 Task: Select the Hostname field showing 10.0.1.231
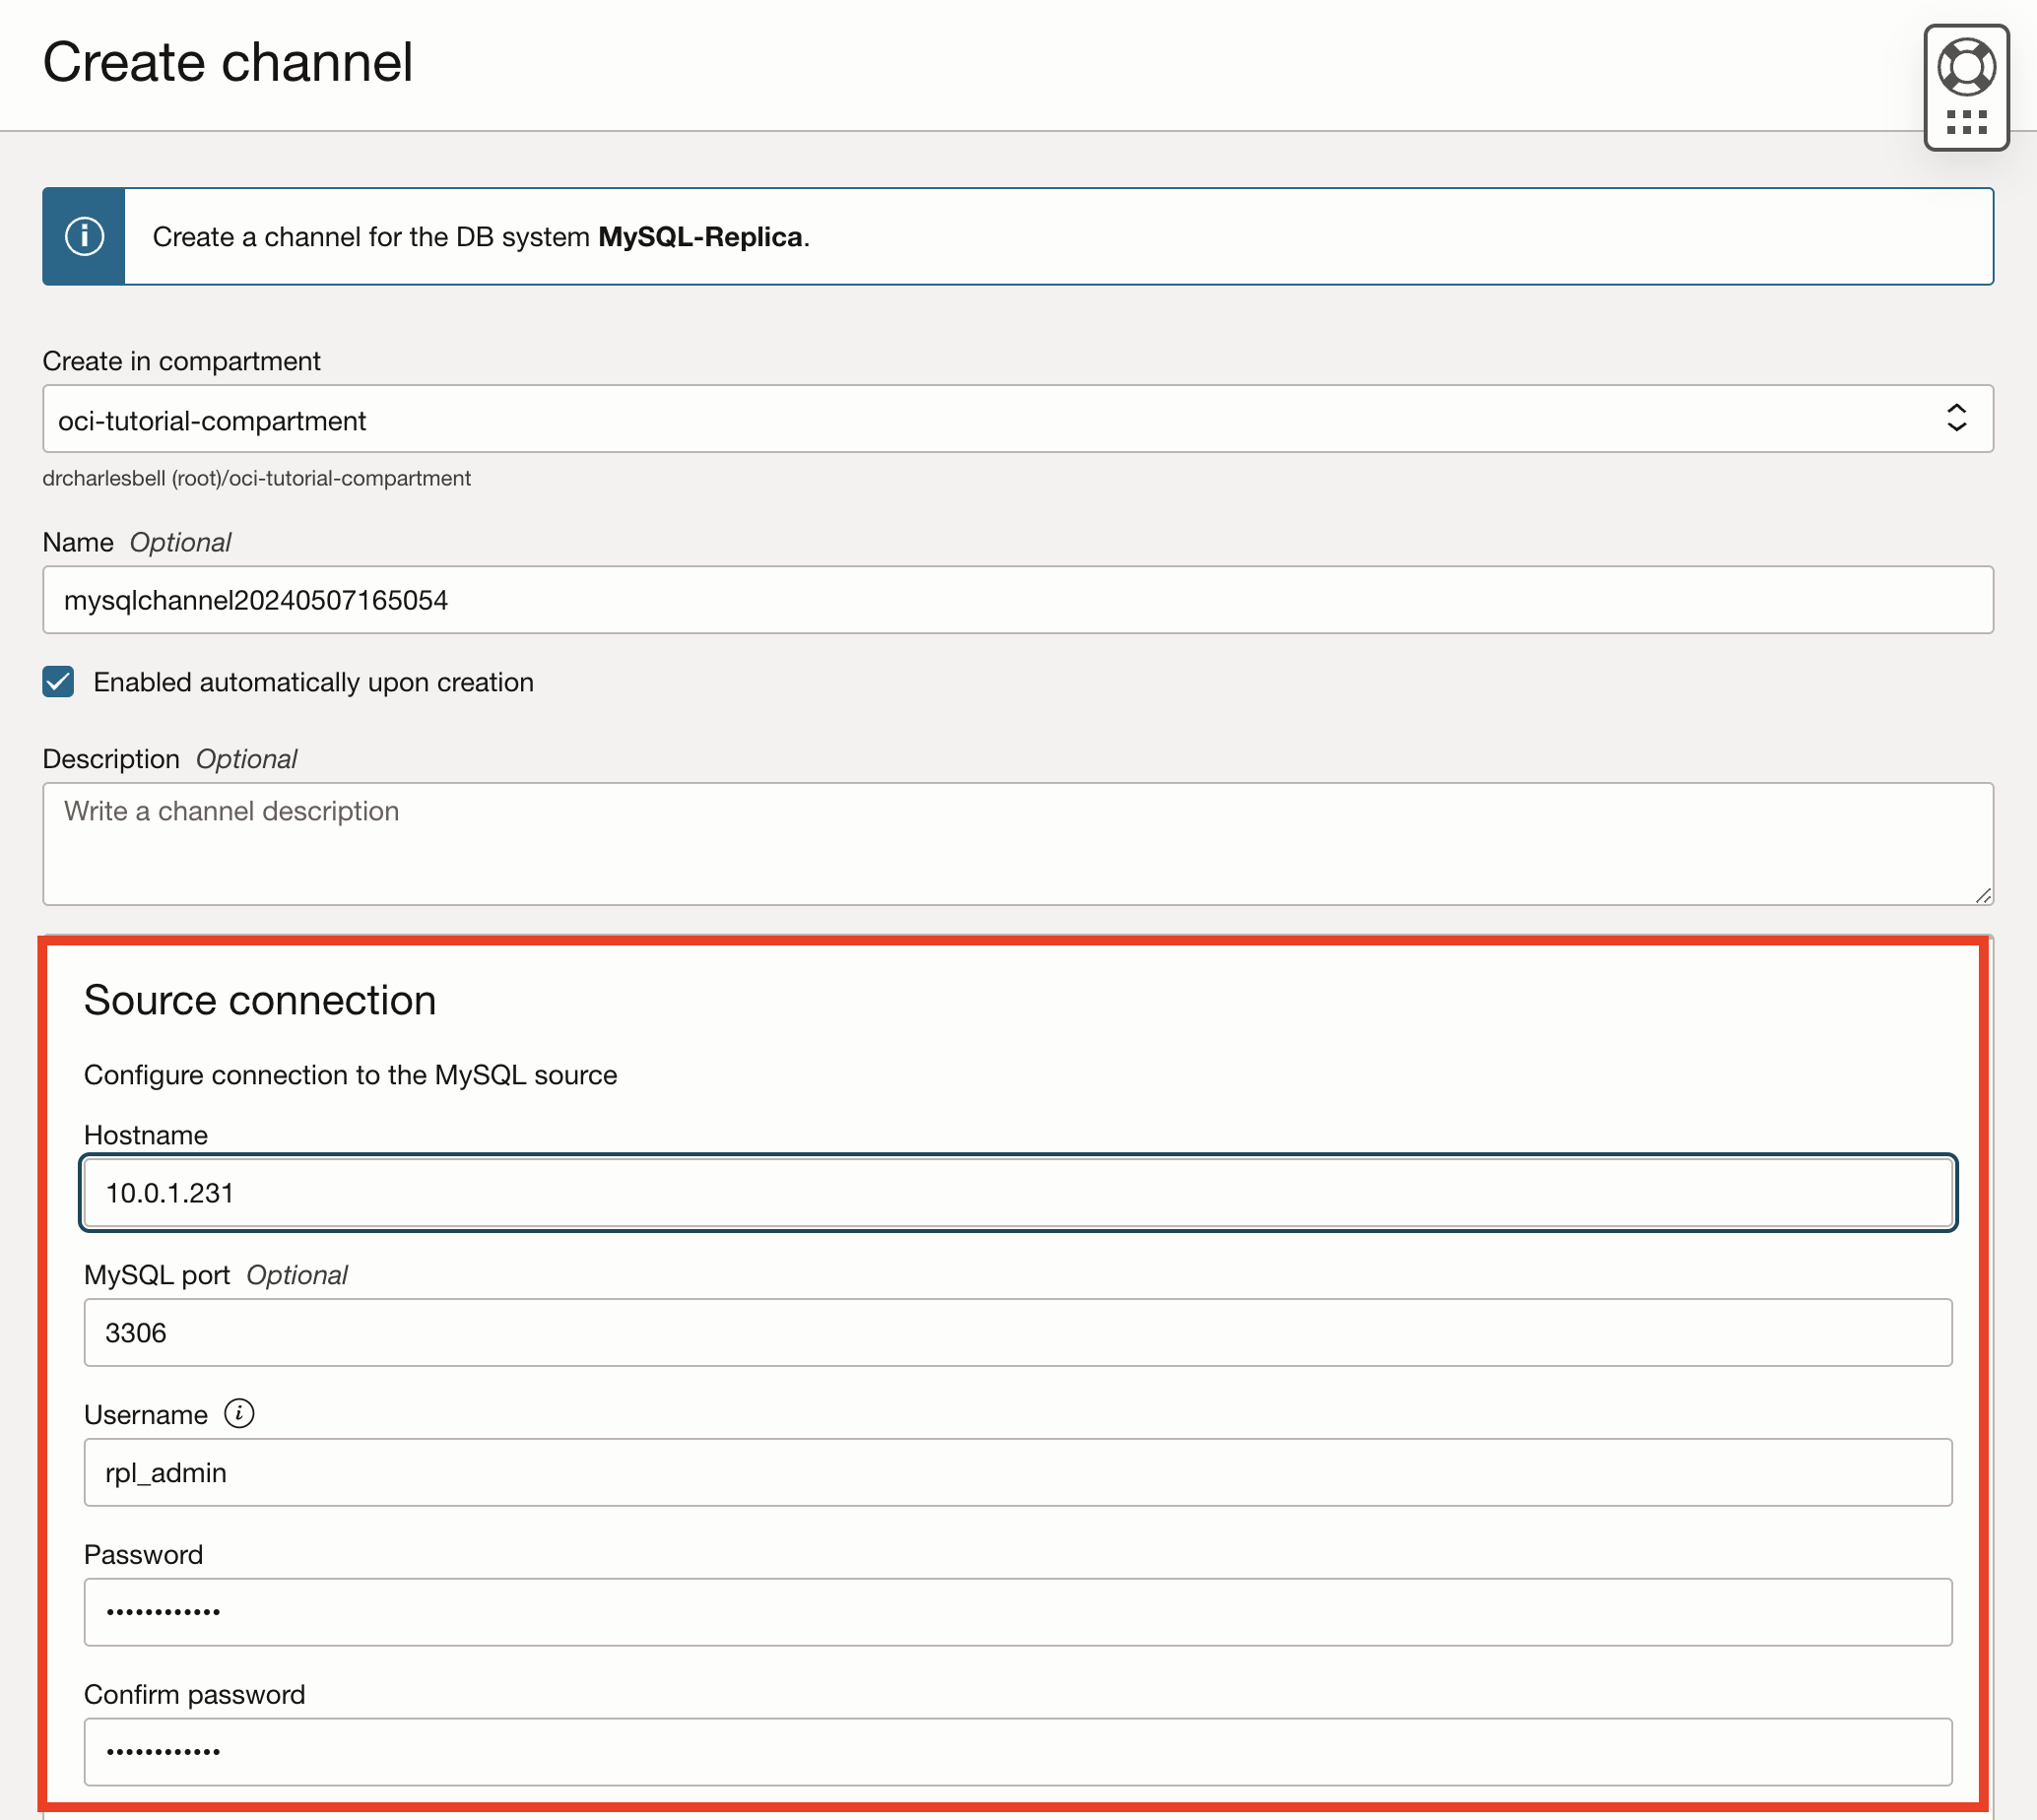(1017, 1192)
